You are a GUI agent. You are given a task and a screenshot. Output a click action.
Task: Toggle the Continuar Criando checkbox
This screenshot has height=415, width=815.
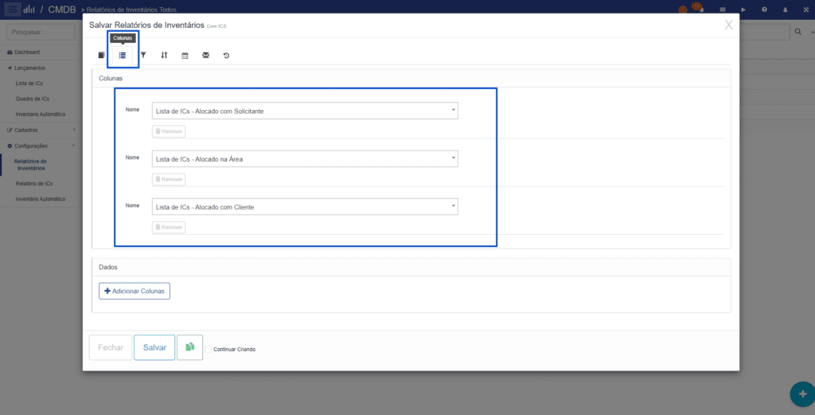coord(209,350)
